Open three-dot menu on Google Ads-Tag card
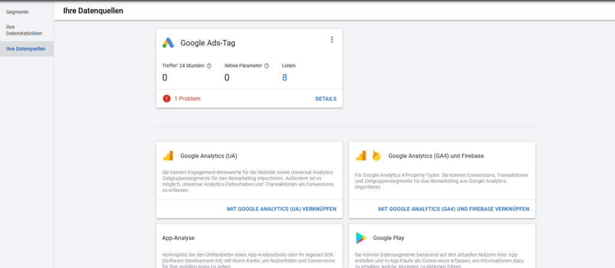 [332, 40]
